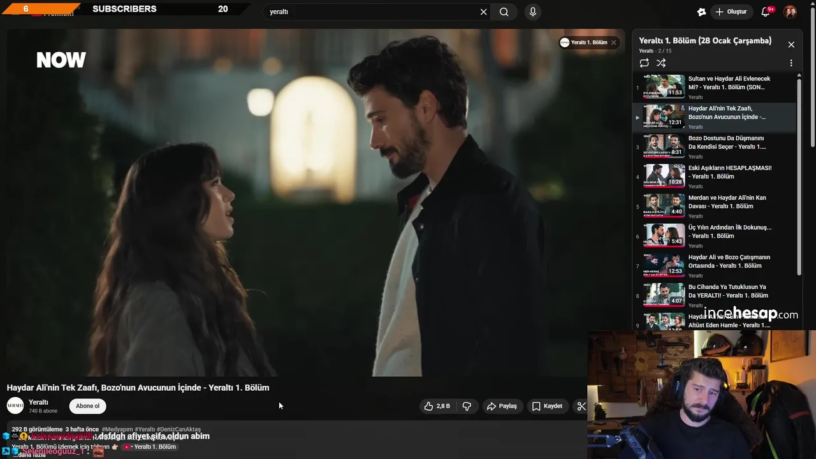Screen dimensions: 816x459
Task: Click the video title text
Action: pyautogui.click(x=138, y=388)
